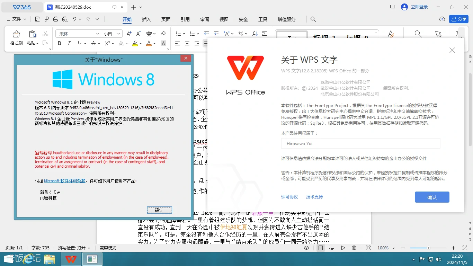Open the font size dropdown showing 小四
Image resolution: width=473 pixels, height=266 pixels.
[111, 34]
